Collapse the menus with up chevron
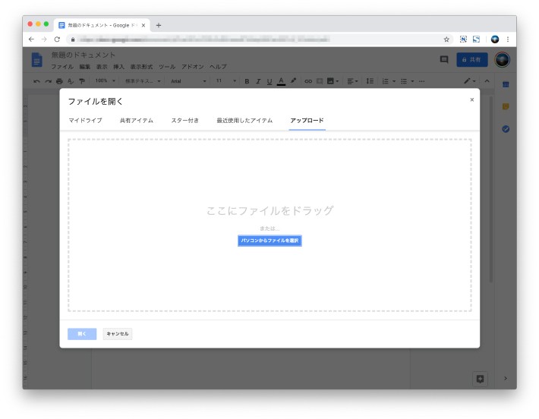This screenshot has width=539, height=419. pyautogui.click(x=487, y=81)
